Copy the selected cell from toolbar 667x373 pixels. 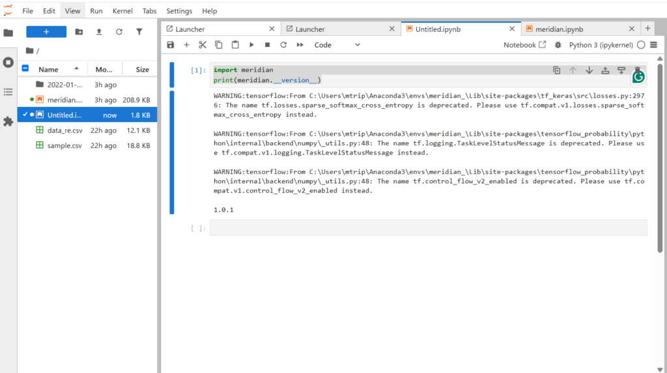tap(219, 45)
